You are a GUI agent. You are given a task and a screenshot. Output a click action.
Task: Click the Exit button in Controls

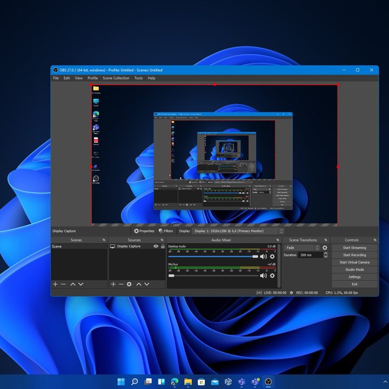click(354, 284)
